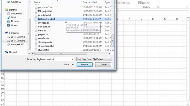Screen dimensions: 190x106
Task: Open Local Disk (C:)
Action: coord(18,37)
